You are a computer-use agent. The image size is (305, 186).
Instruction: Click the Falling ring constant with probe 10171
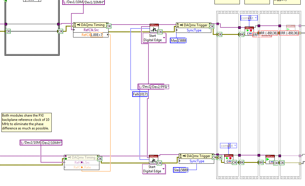(x=140, y=94)
